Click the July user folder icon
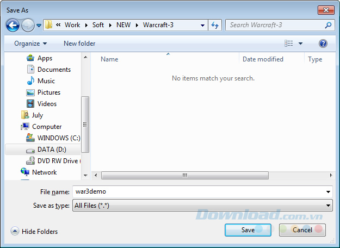Viewport: 340px width, 248px height. tap(25, 115)
